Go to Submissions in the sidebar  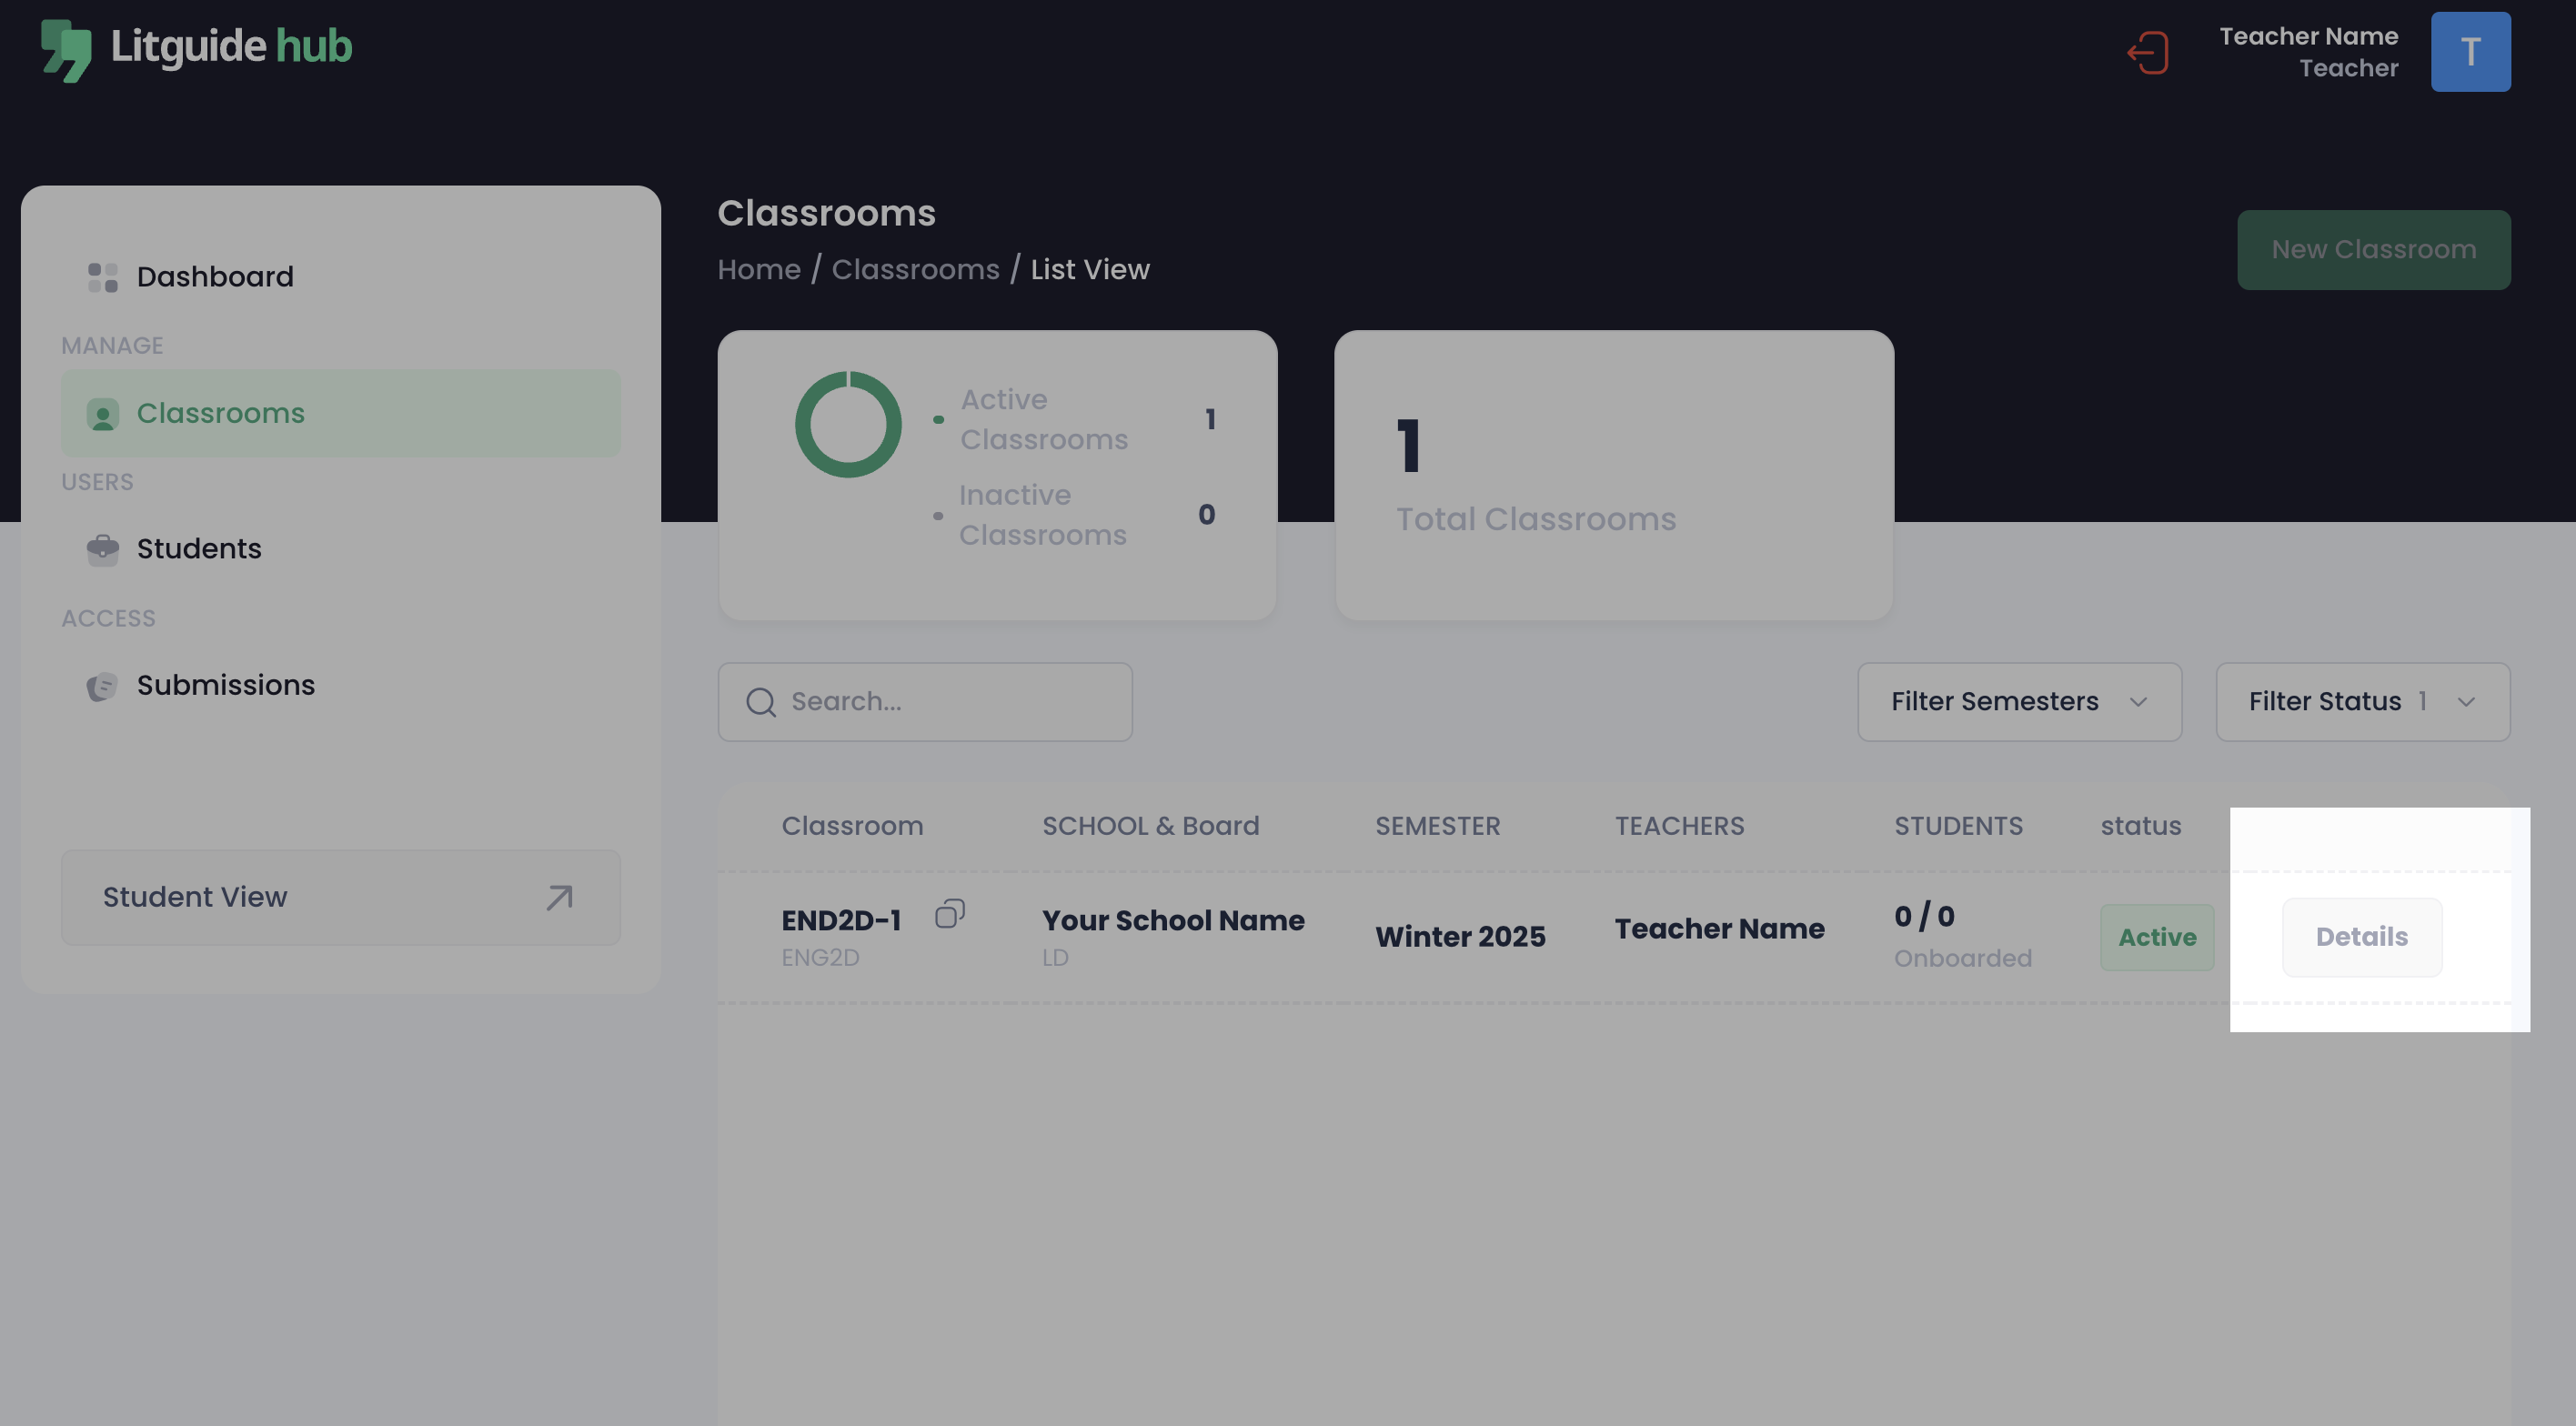coord(225,686)
